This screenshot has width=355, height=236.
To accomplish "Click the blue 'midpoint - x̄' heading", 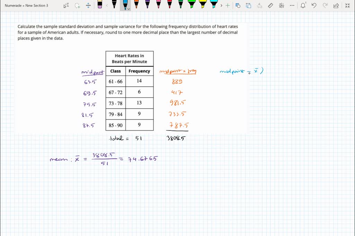I will [242, 71].
